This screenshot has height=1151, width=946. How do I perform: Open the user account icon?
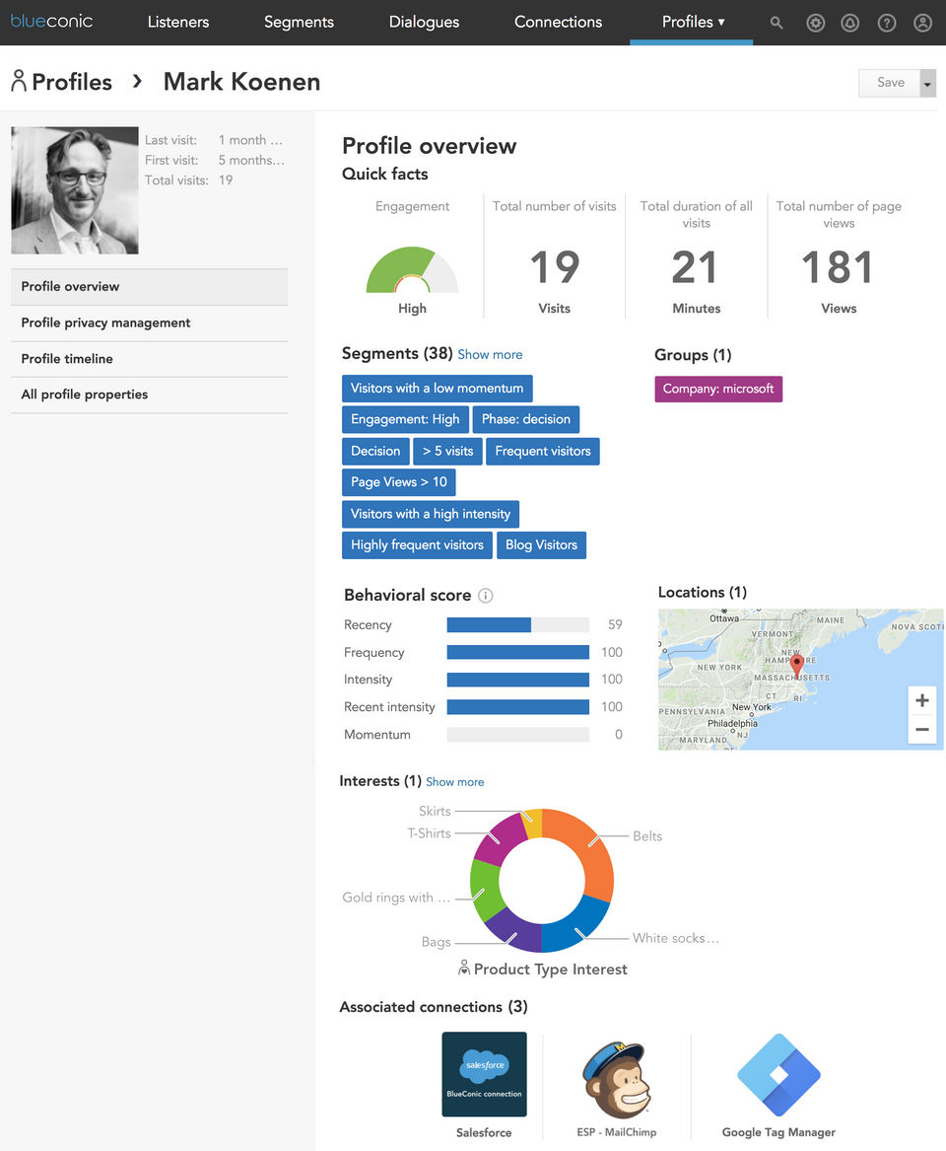click(922, 23)
